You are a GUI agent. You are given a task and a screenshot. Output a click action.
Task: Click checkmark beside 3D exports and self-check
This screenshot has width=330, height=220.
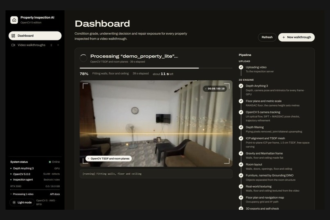(241, 208)
